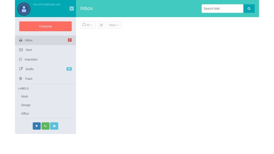Select the Office label
274x154 pixels.
point(25,114)
